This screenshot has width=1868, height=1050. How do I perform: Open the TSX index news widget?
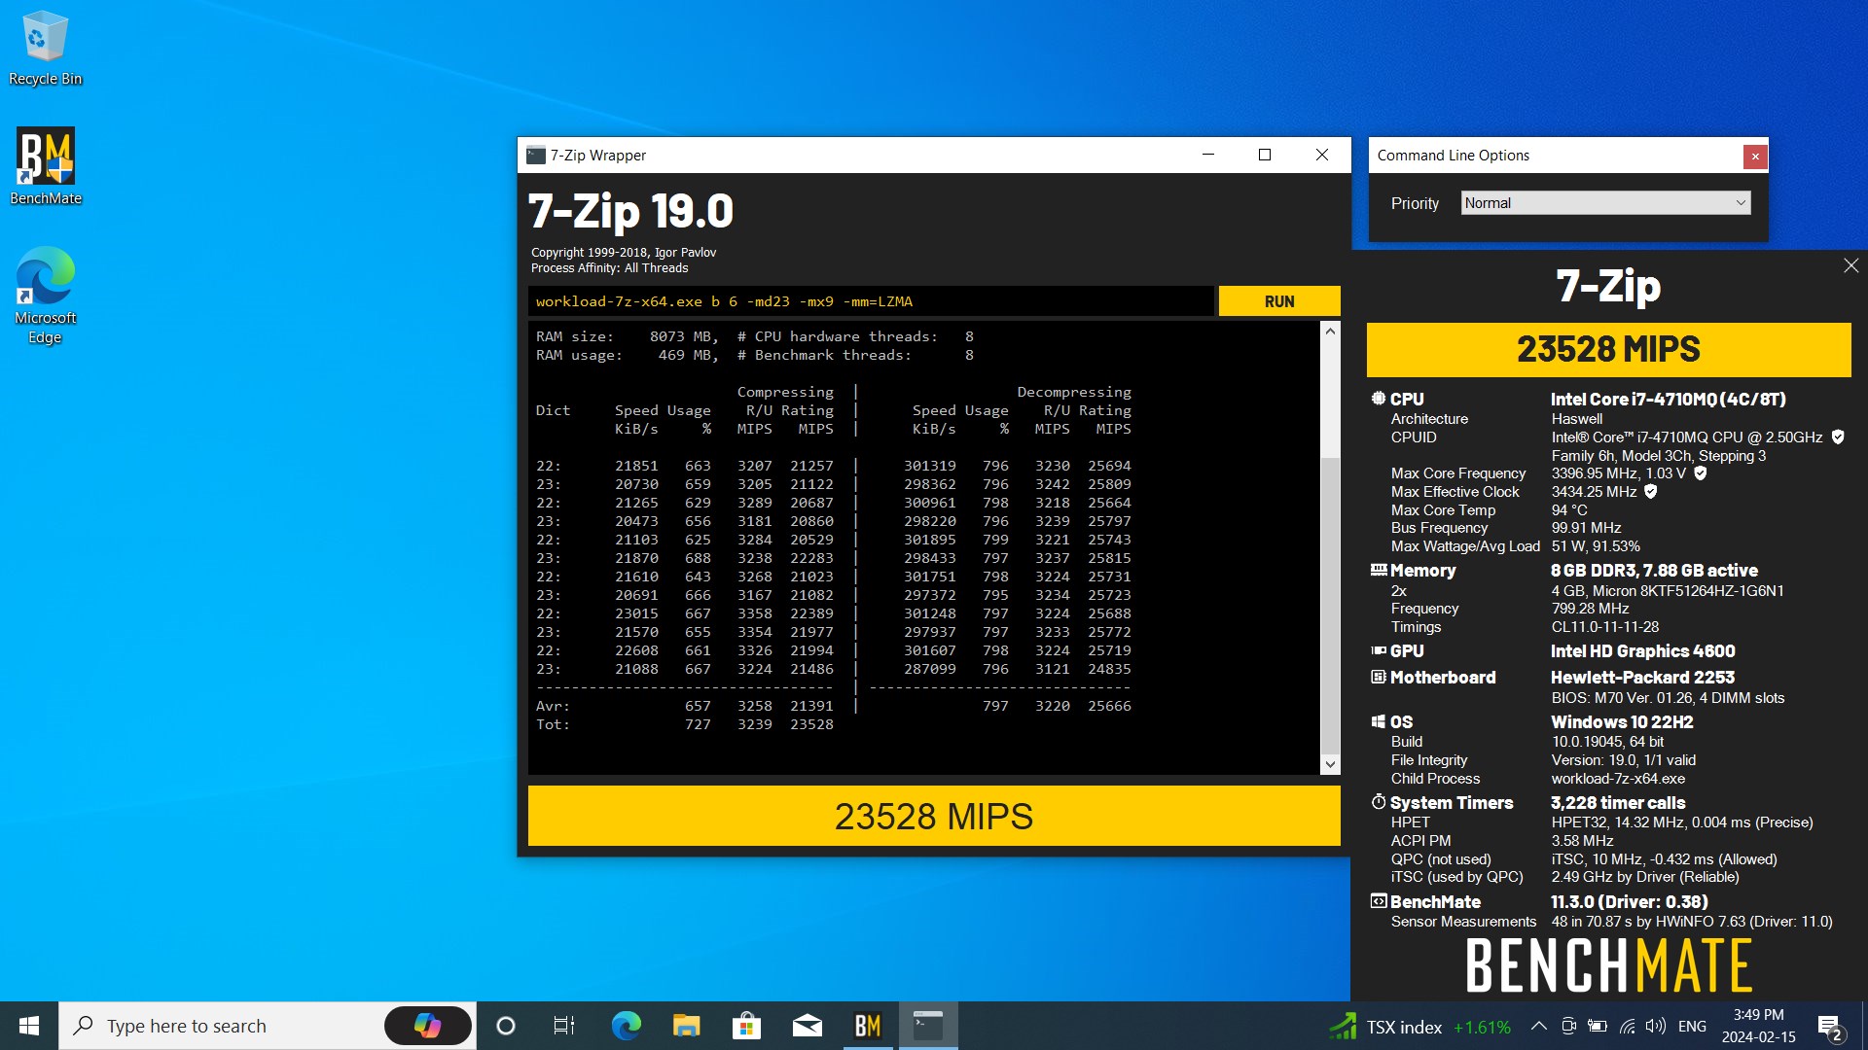pyautogui.click(x=1419, y=1027)
